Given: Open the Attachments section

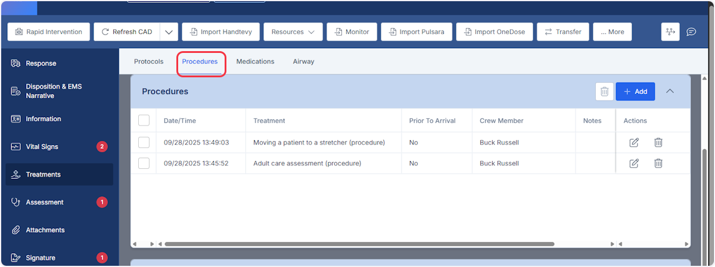Looking at the screenshot, I should click(60, 230).
